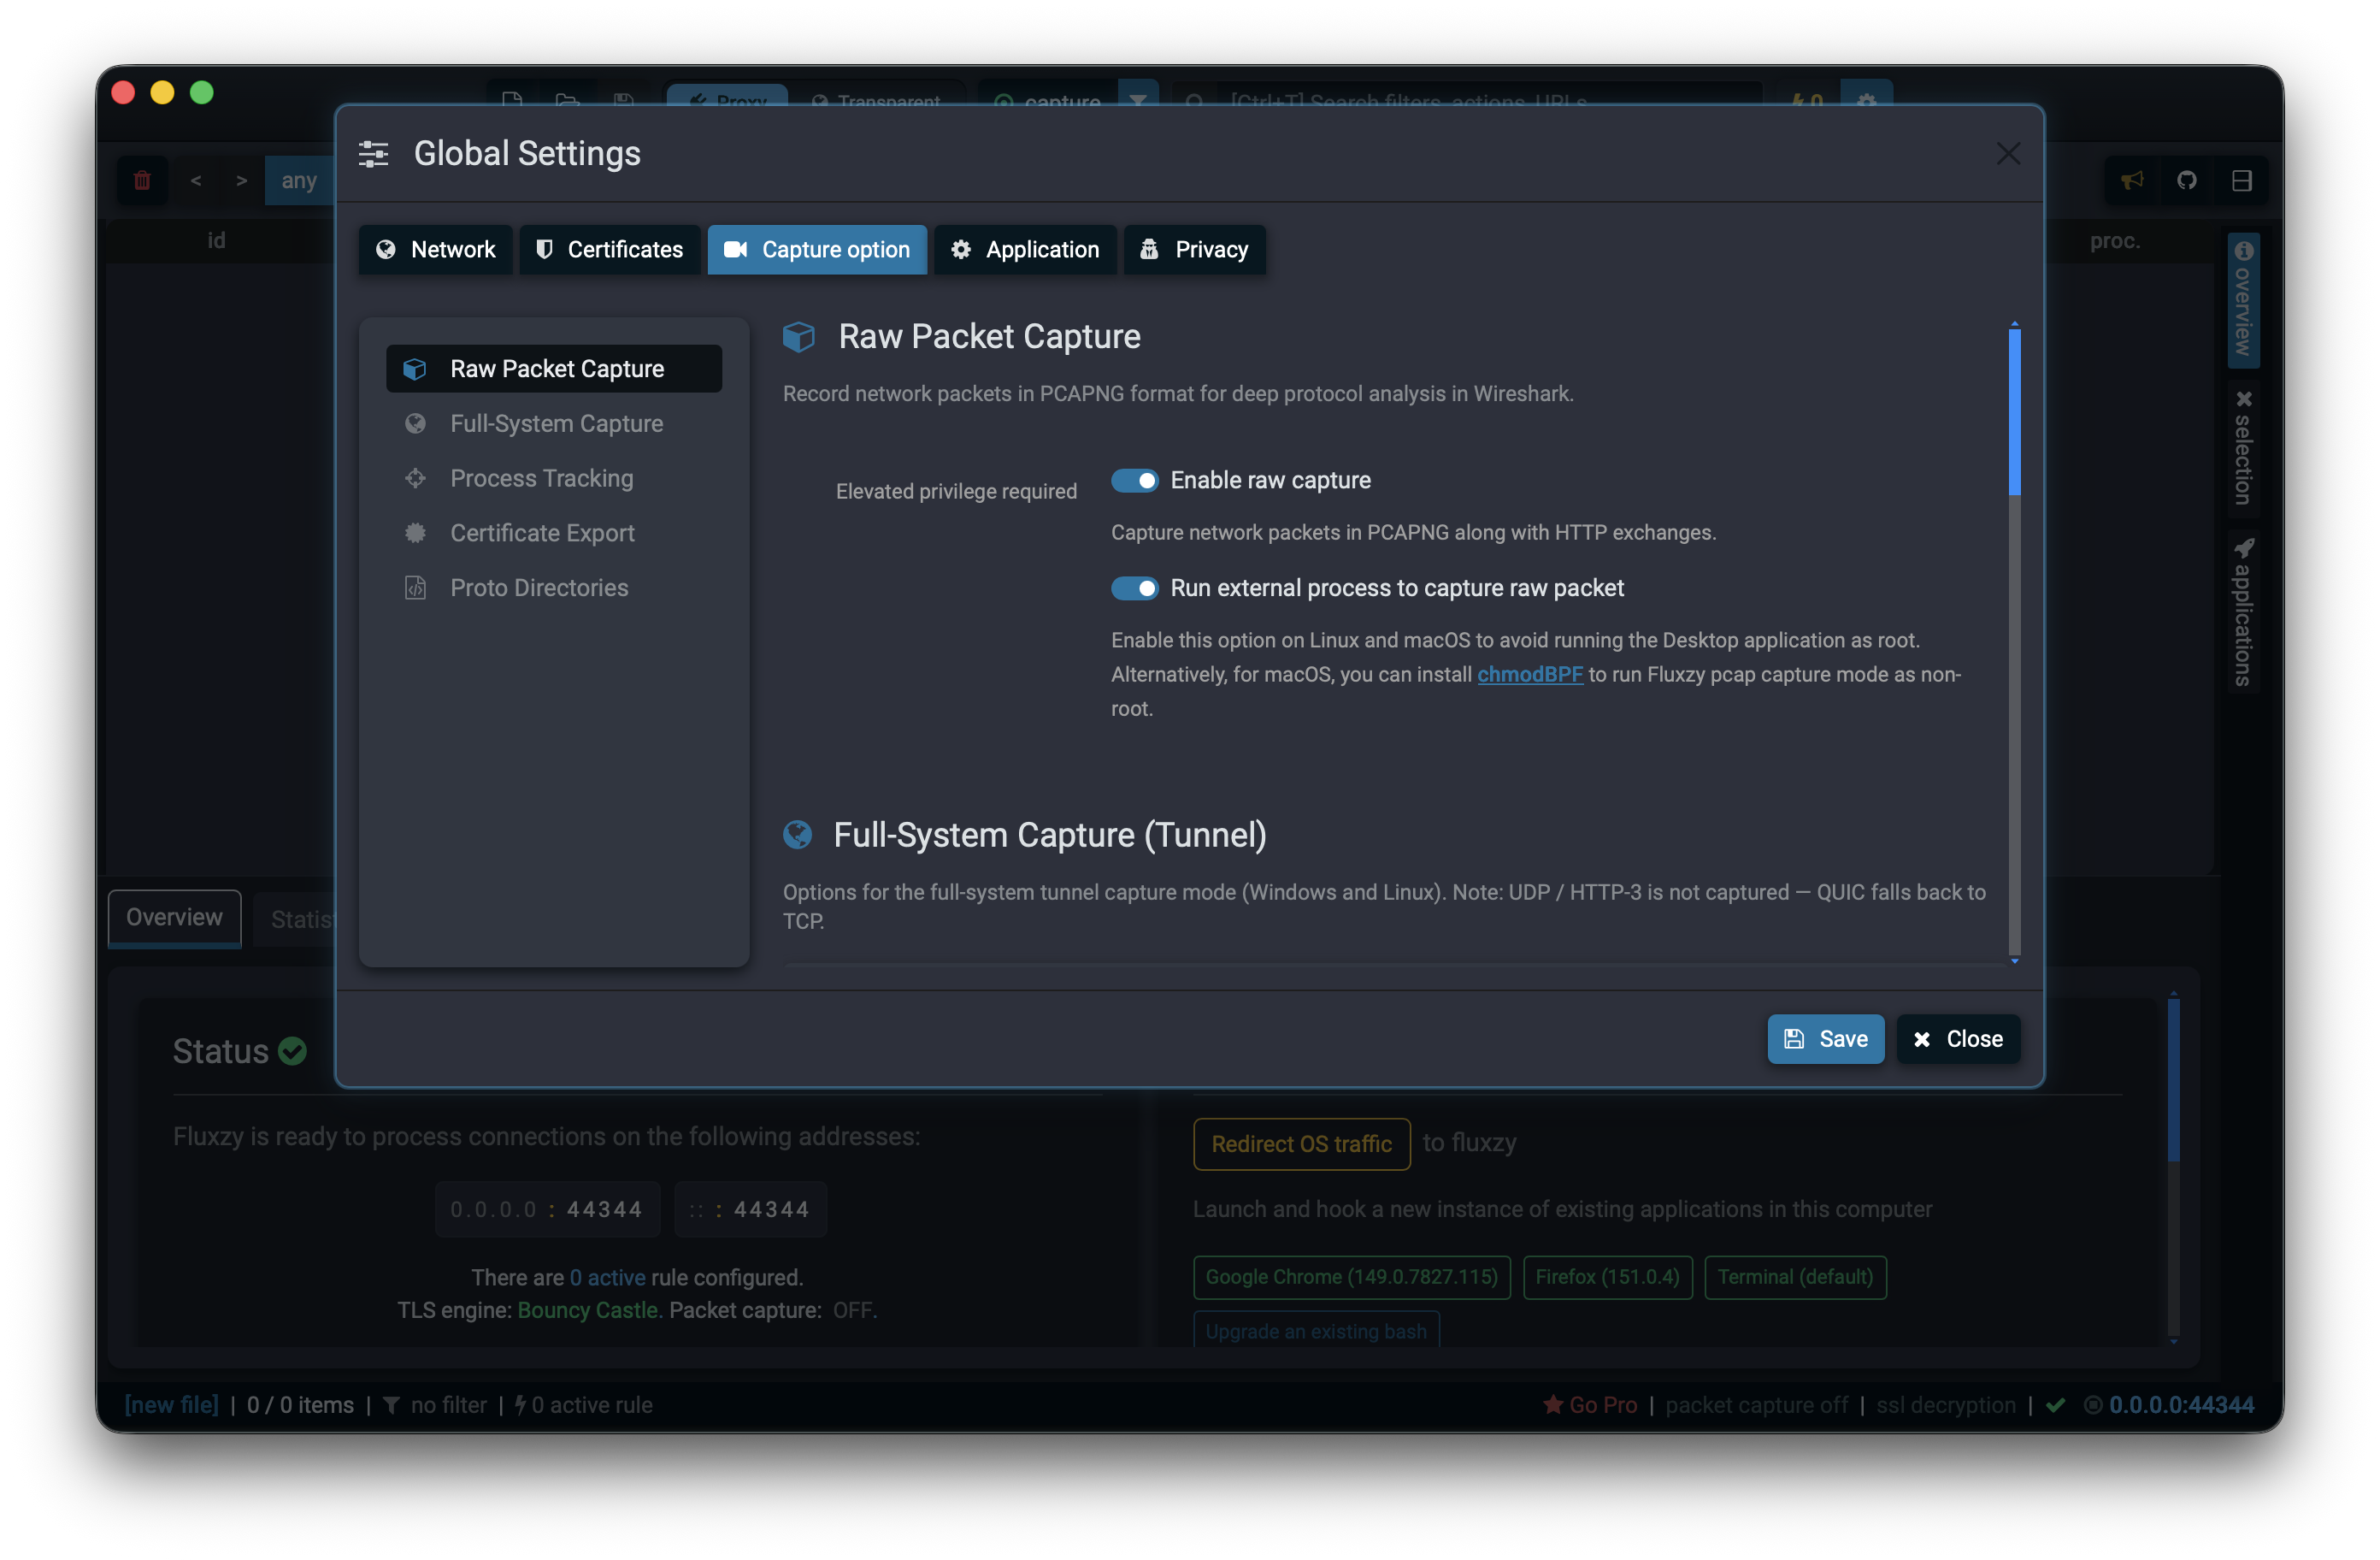The width and height of the screenshot is (2380, 1560).
Task: Click the 0.0.0.0 : 44344 address box
Action: pos(547,1210)
